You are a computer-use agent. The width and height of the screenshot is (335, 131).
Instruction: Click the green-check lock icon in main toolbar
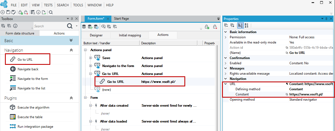(x=21, y=12)
